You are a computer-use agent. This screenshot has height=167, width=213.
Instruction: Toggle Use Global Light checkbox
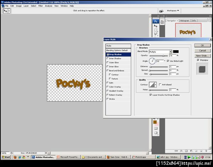pos(168,61)
